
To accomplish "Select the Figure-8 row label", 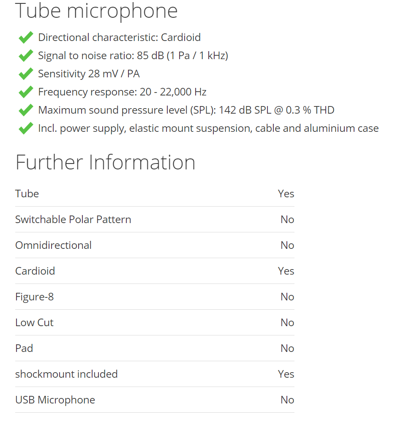I will coord(35,297).
